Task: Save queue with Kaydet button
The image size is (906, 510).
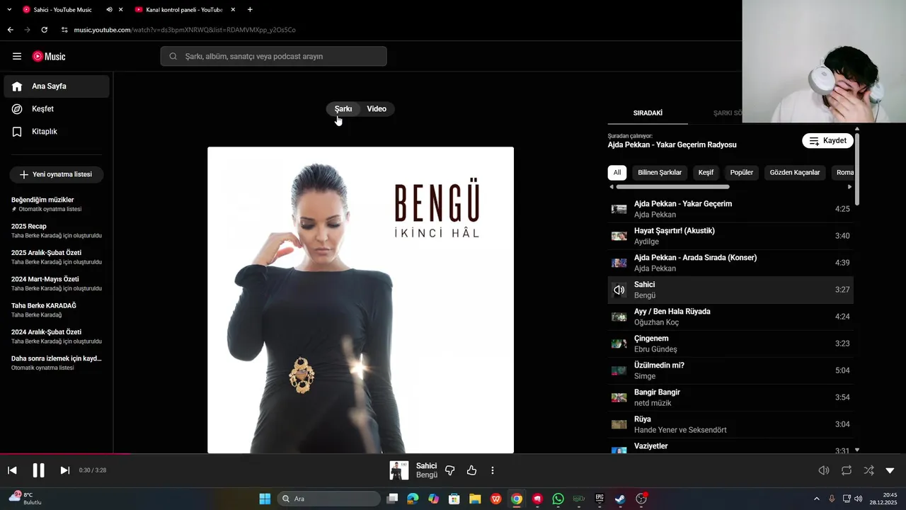Action: (827, 141)
